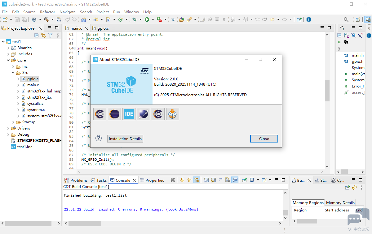Click the magnifier search icon at top right

point(346,19)
